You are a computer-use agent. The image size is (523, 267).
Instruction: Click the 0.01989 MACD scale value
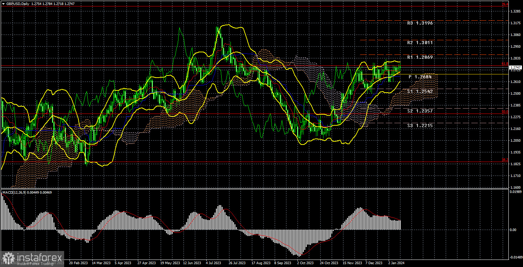coord(516,192)
